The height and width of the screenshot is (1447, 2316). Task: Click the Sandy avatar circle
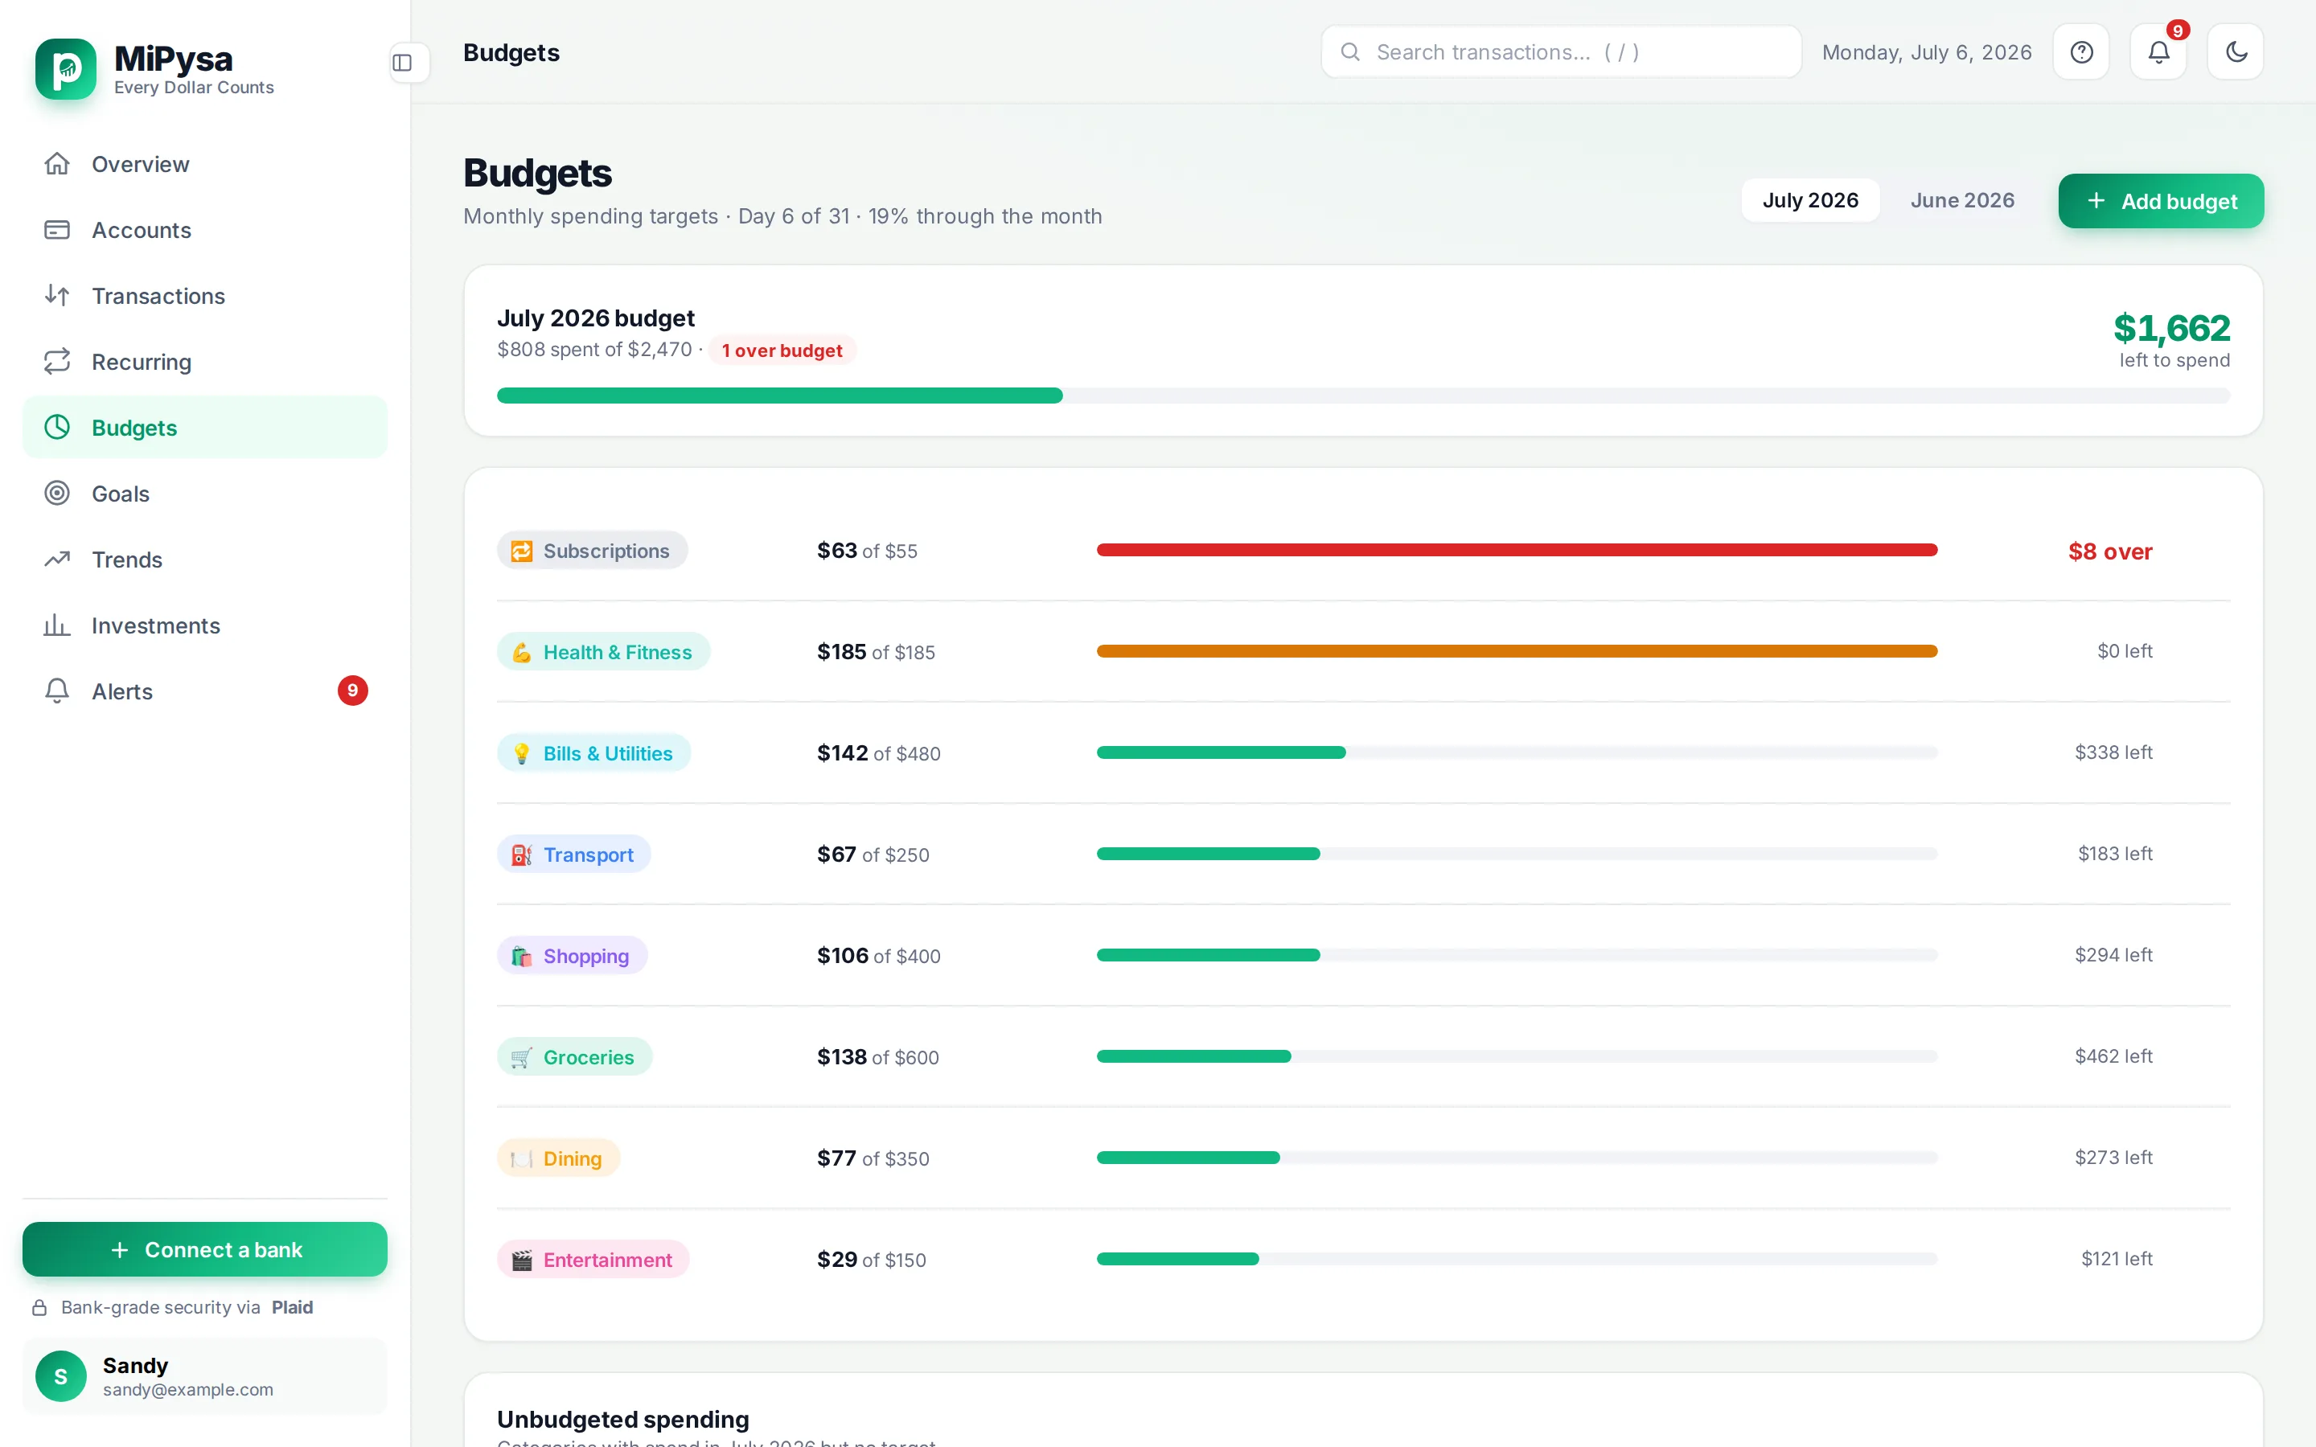[x=61, y=1376]
